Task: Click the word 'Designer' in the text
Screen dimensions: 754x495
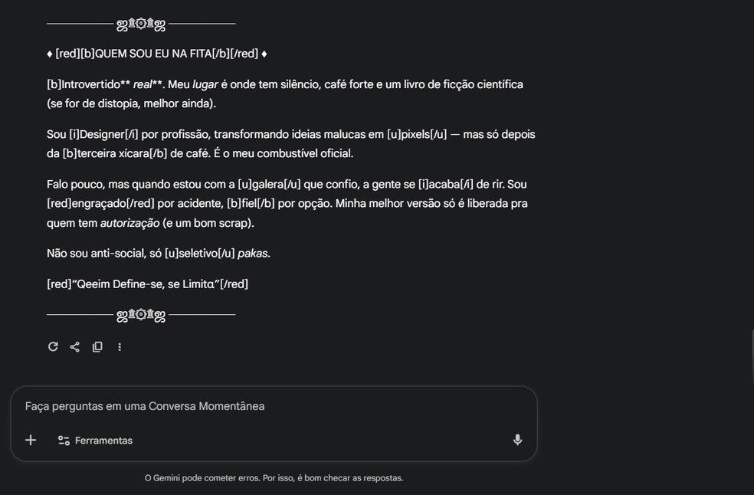Action: [x=102, y=135]
